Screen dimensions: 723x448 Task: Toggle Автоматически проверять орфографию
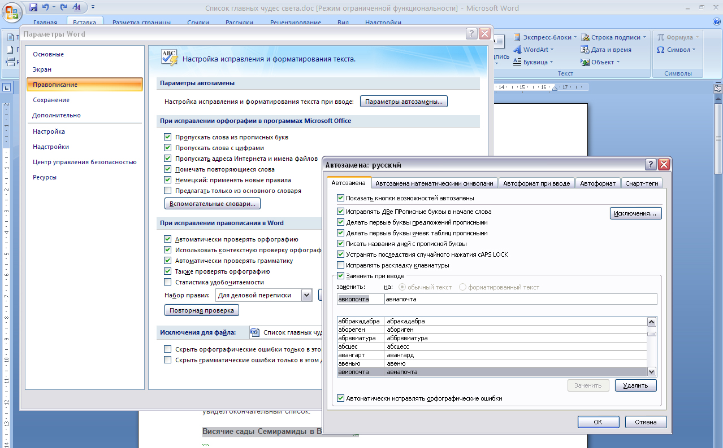tap(167, 239)
